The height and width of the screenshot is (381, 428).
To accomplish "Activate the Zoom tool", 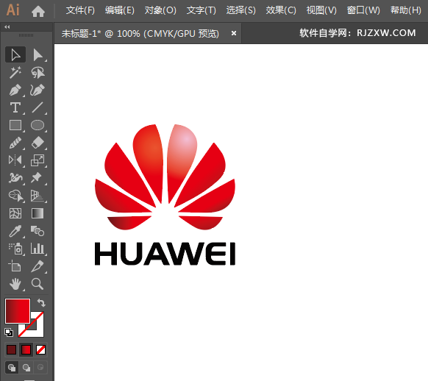I will [x=38, y=284].
